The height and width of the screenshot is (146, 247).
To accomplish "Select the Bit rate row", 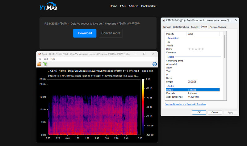I will 193,90.
